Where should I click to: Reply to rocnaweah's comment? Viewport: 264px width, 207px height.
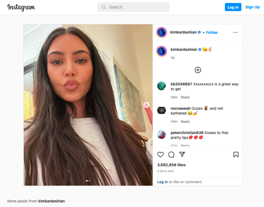point(185,122)
